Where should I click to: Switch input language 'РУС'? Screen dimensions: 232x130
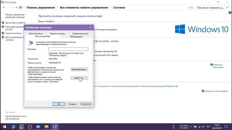[x=208, y=127]
